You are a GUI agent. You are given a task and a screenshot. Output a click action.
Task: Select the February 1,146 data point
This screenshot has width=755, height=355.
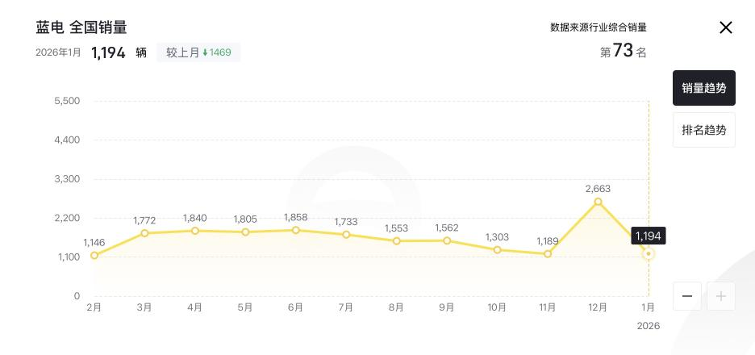click(94, 256)
